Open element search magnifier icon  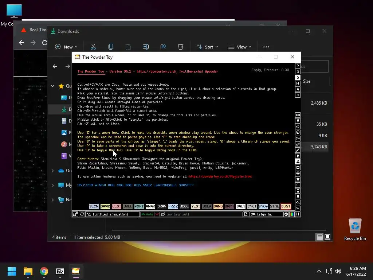[298, 208]
